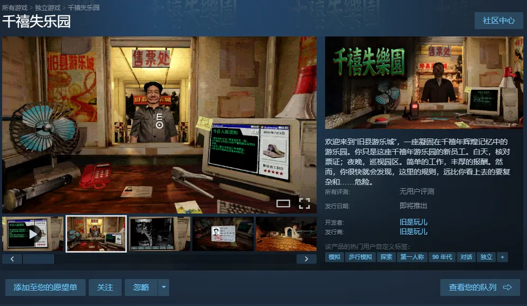The image size is (527, 306).
Task: Click the 无用户评测 review status text
Action: tap(417, 191)
